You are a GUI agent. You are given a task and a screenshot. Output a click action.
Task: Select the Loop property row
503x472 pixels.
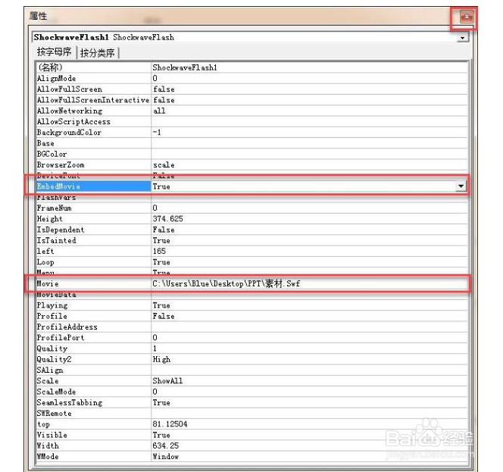coord(251,262)
